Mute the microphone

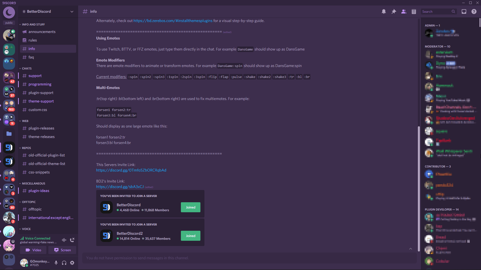(56, 263)
